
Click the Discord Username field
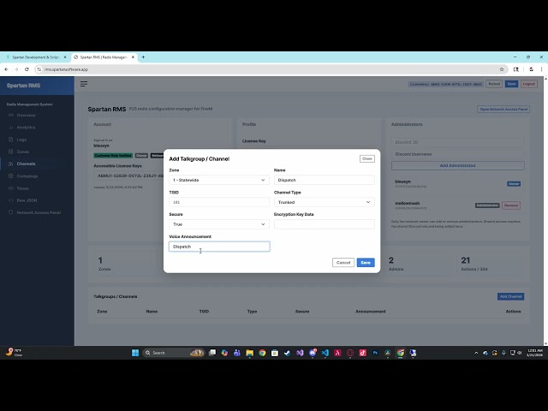tap(458, 154)
